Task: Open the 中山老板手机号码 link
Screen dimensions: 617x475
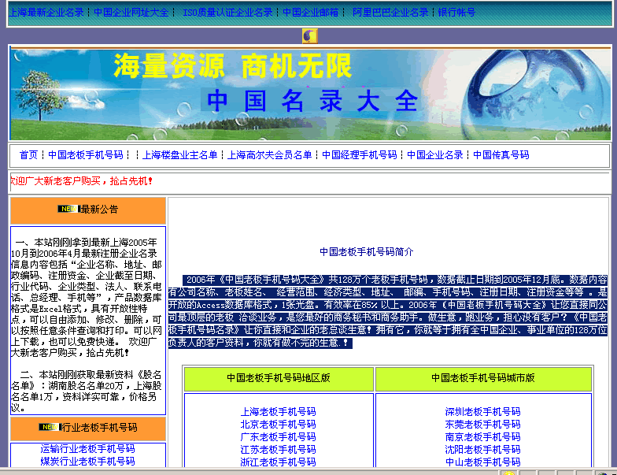Action: [x=483, y=462]
